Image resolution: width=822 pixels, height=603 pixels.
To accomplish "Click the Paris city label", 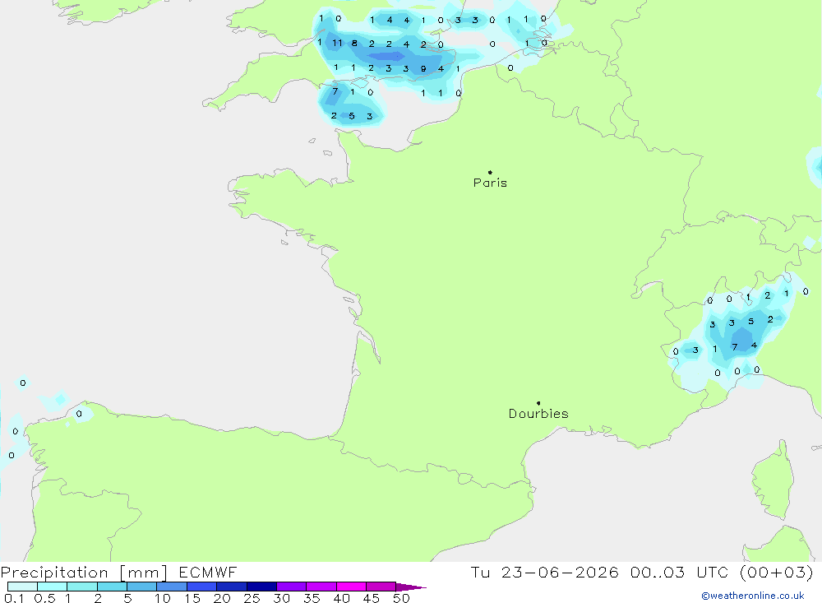I will pos(490,183).
